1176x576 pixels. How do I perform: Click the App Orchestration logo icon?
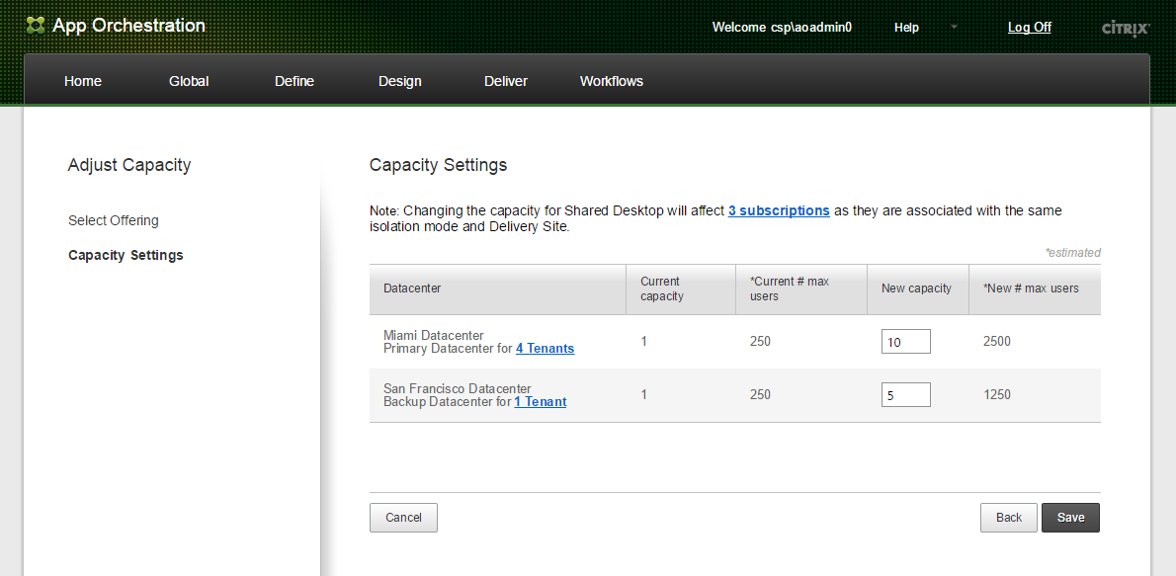[x=36, y=26]
